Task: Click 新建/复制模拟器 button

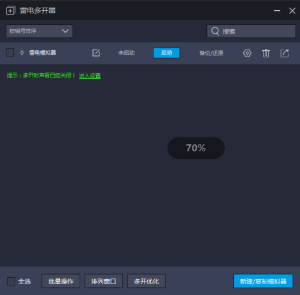Action: [x=263, y=281]
